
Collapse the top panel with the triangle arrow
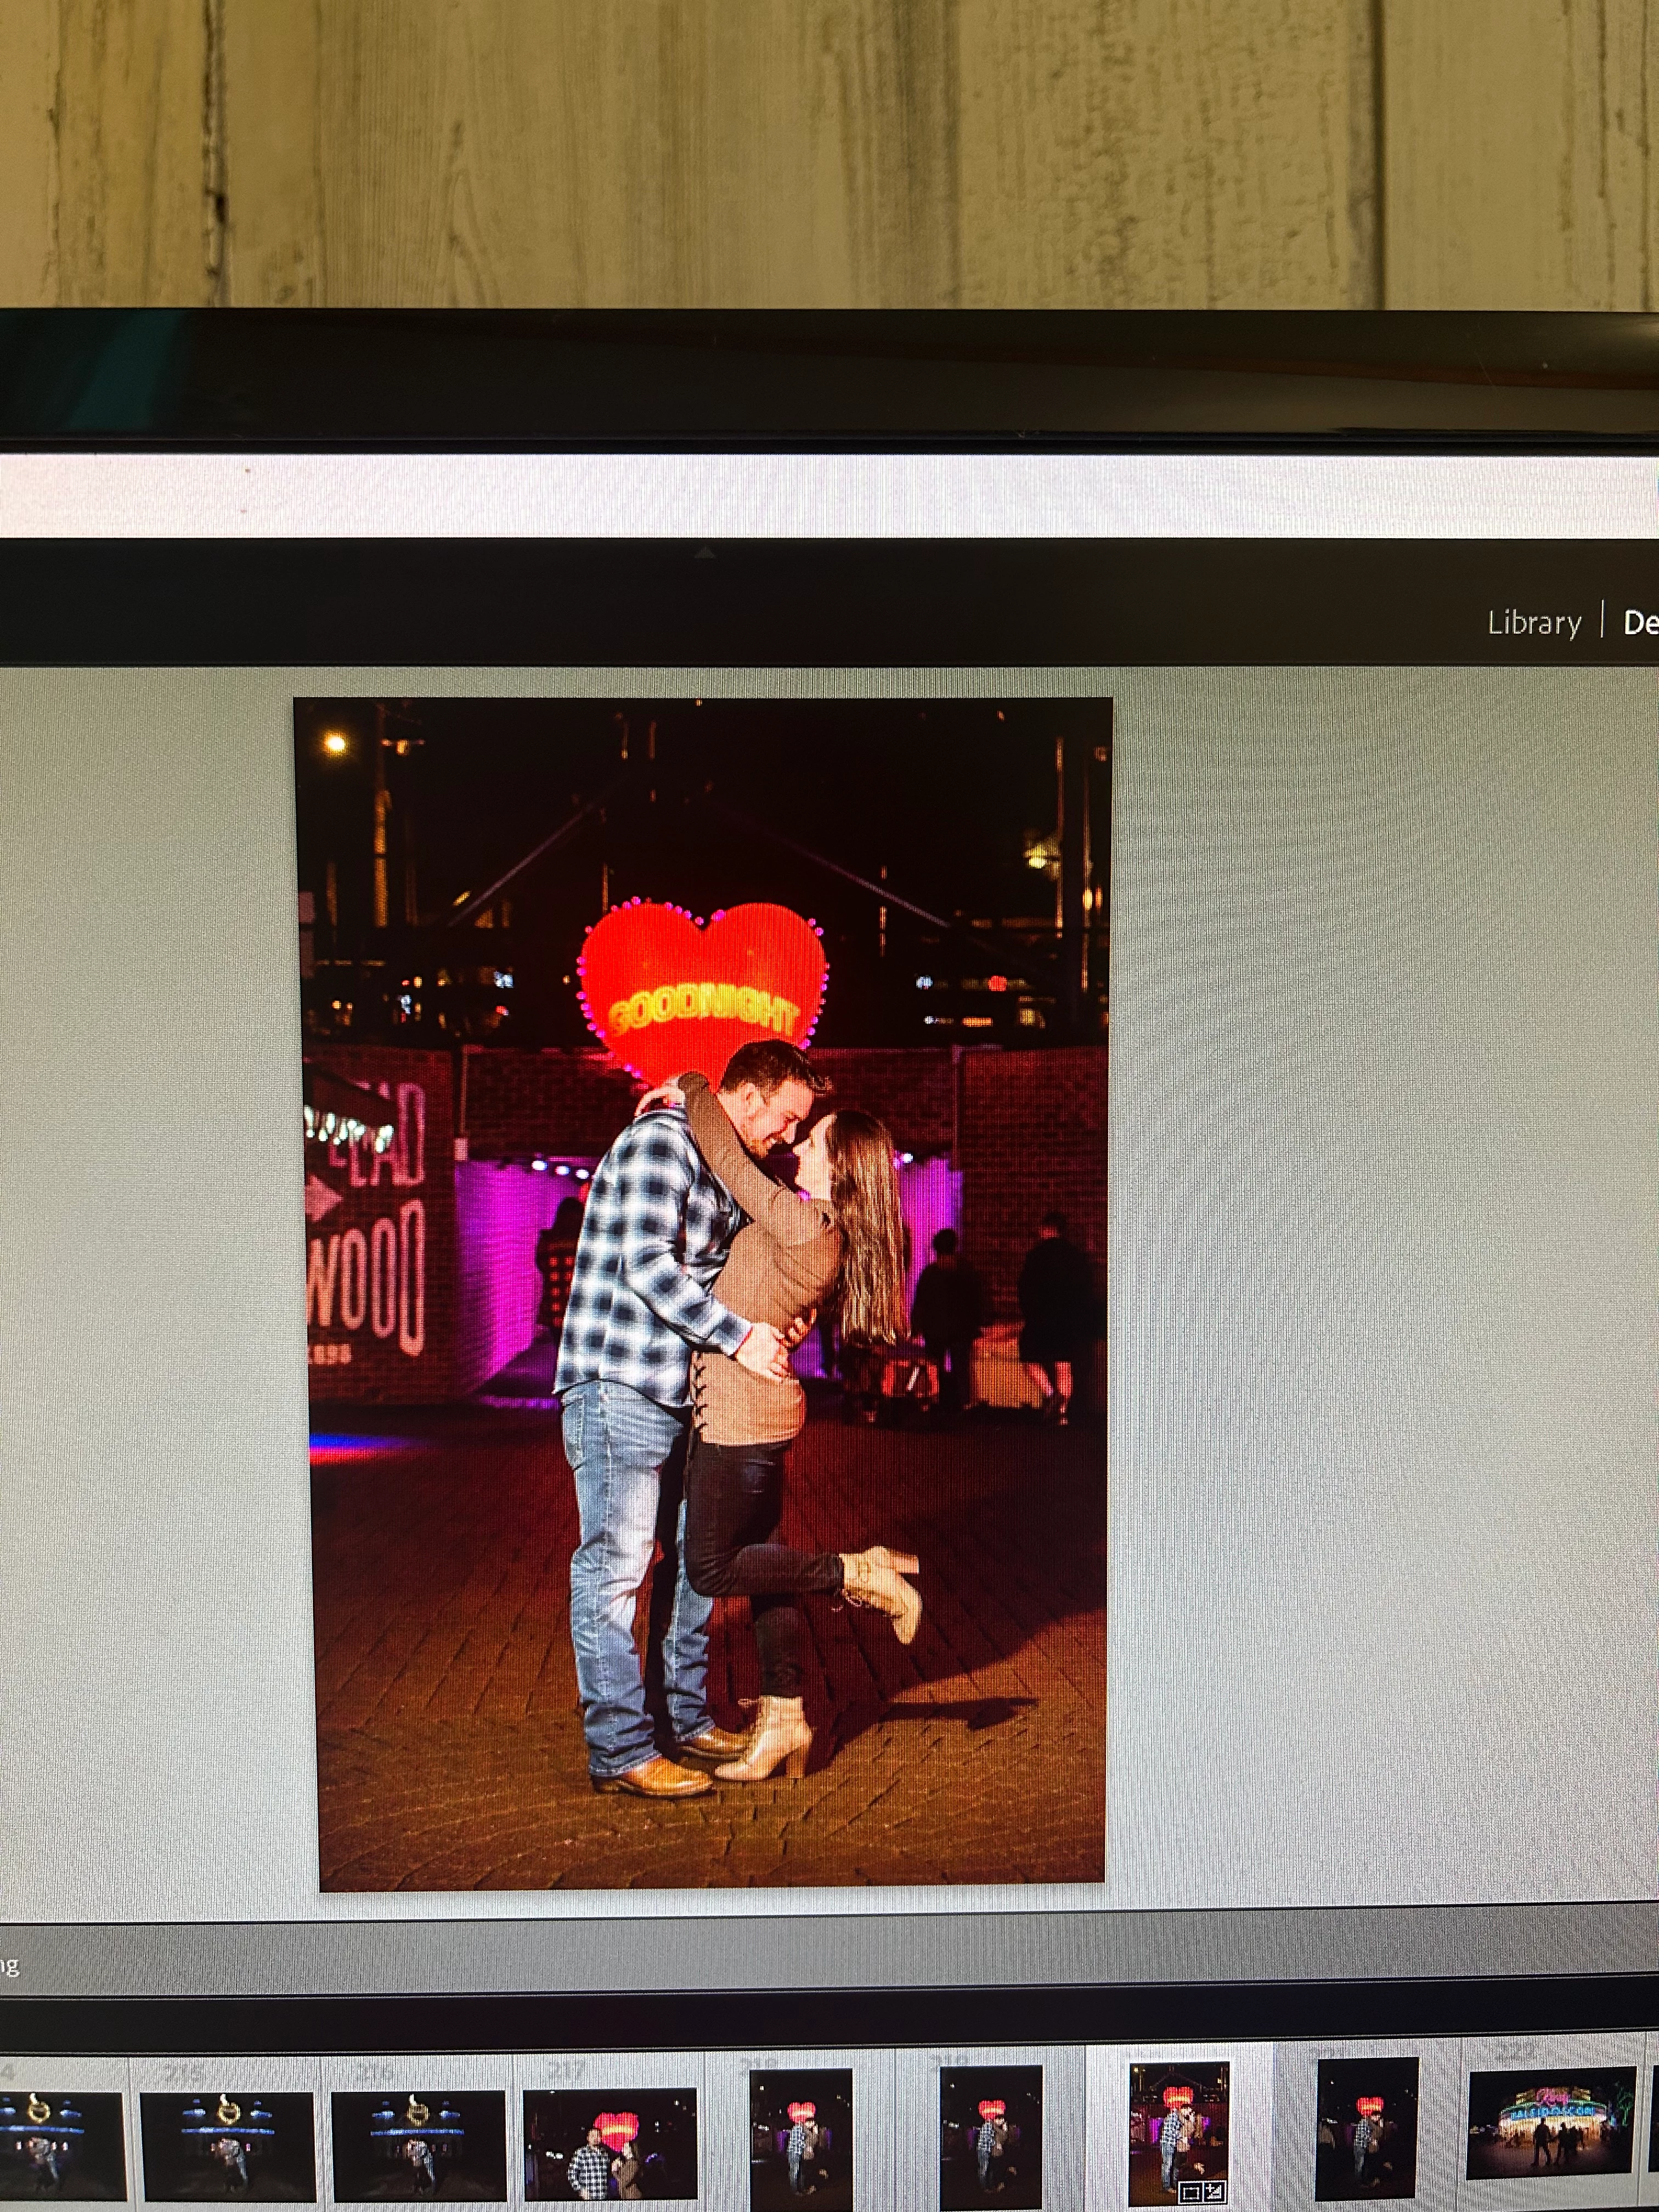click(705, 551)
